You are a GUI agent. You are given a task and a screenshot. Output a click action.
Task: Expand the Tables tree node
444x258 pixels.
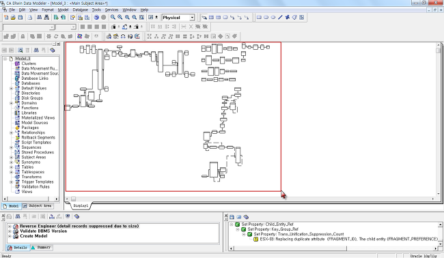12,167
